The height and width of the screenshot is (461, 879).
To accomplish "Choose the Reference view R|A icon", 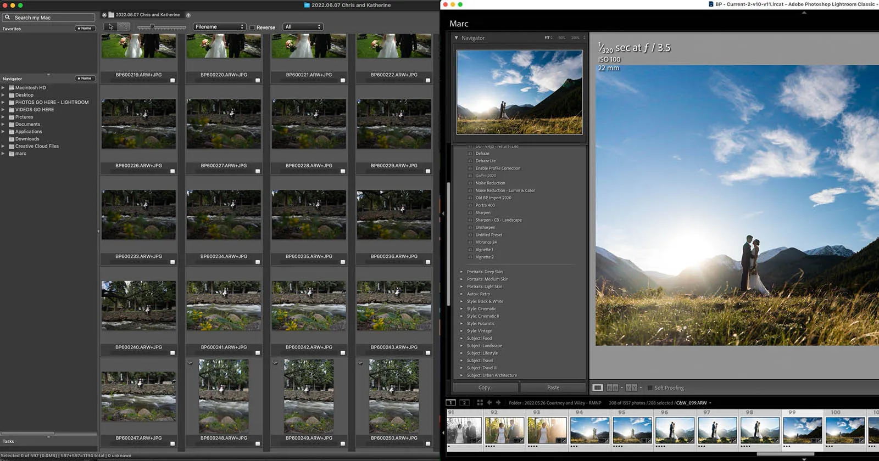I will [612, 387].
